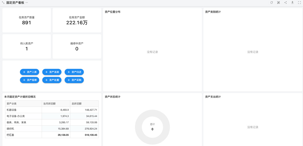Open the more options ellipsis beside title
The width and height of the screenshot is (303, 146).
(x=27, y=3)
